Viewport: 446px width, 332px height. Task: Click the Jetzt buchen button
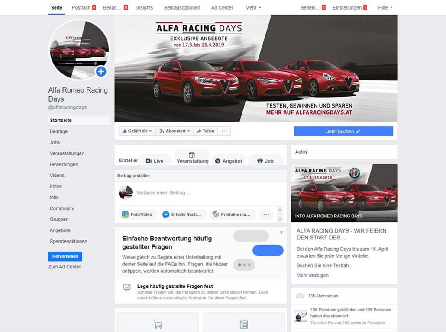click(343, 131)
